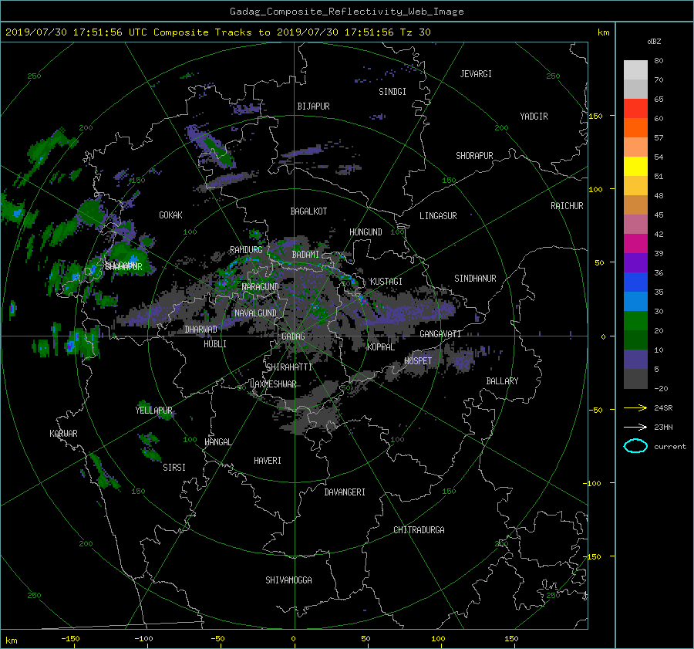Click the YELLAPUR city label

tap(153, 411)
